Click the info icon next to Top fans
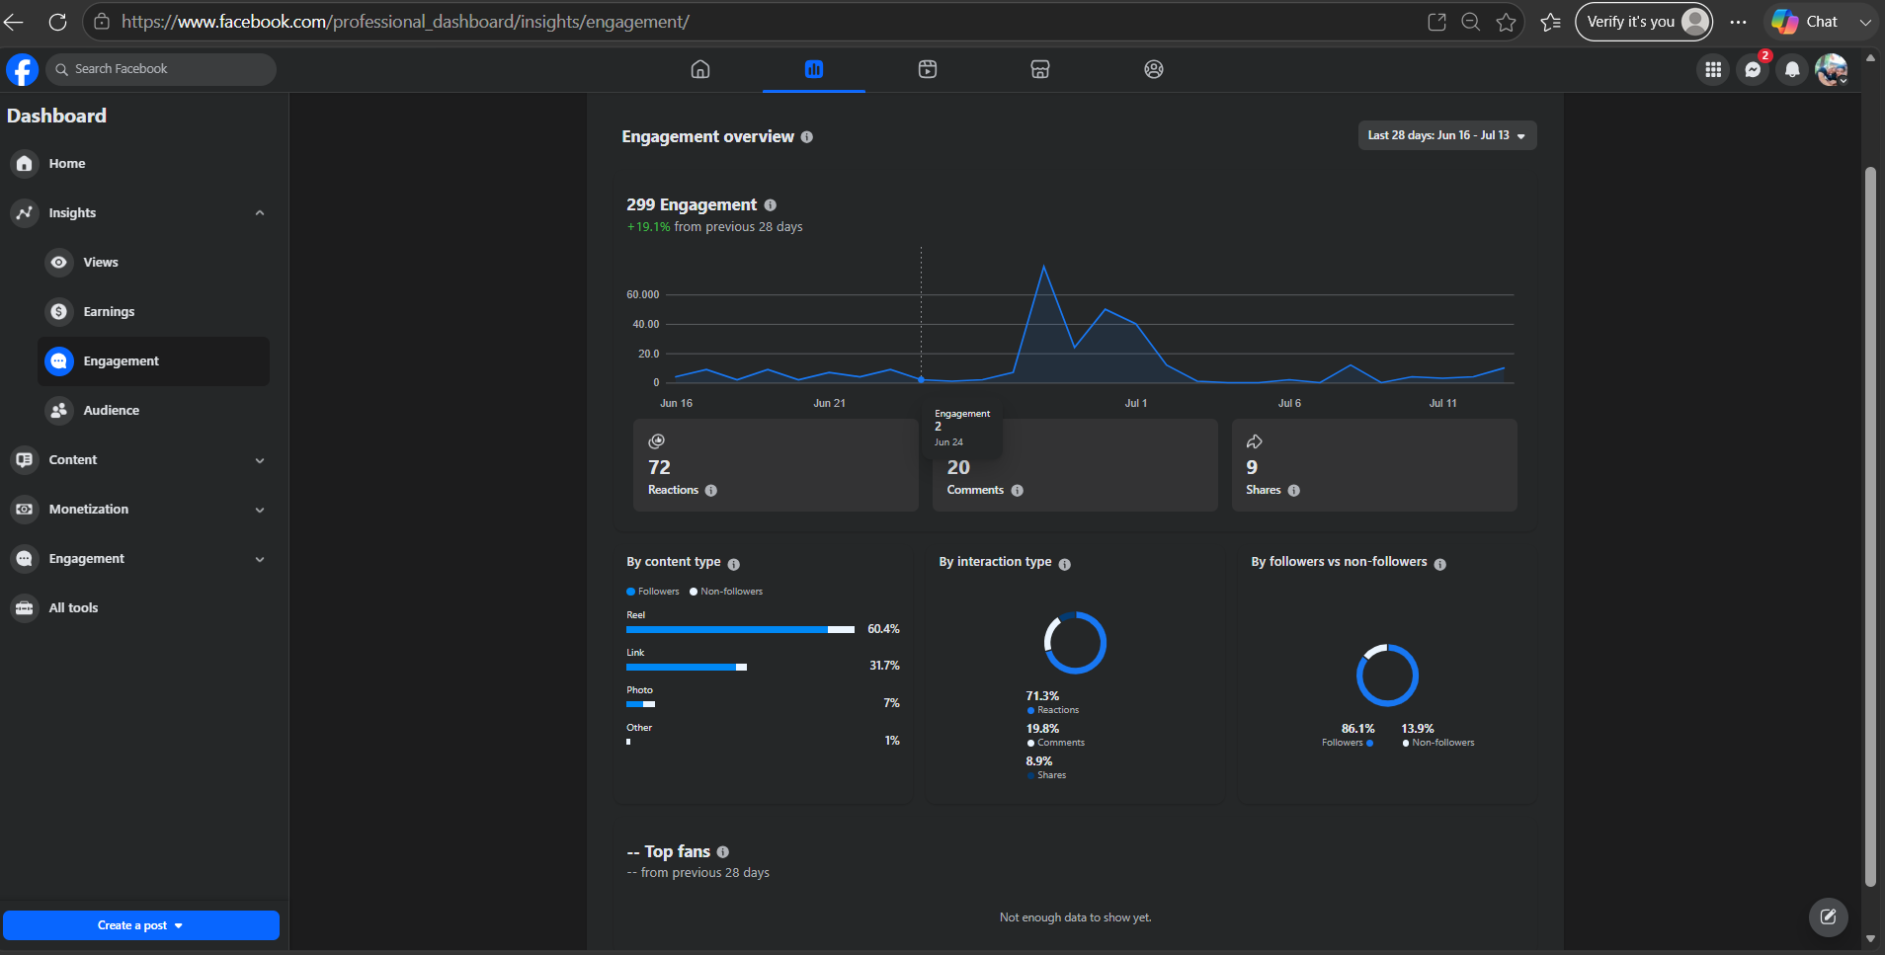This screenshot has width=1885, height=955. pos(723,852)
